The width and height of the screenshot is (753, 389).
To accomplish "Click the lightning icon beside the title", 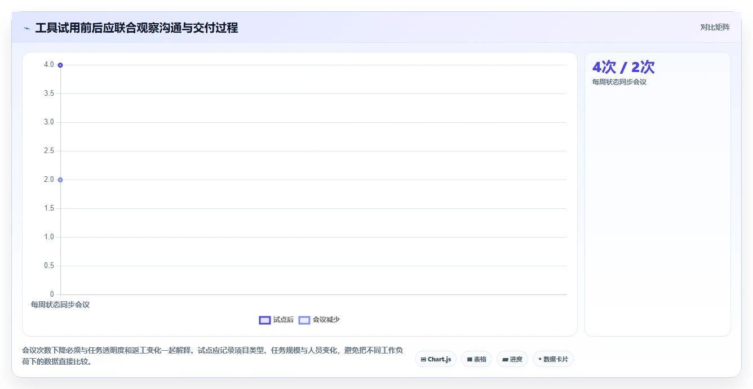I will coord(27,28).
